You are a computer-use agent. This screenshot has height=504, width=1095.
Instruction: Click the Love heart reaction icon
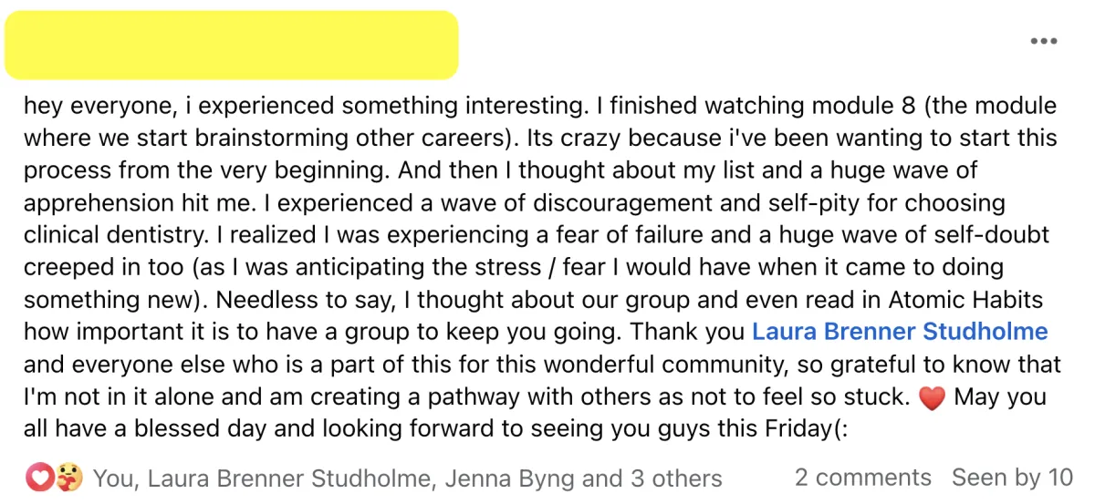pyautogui.click(x=39, y=477)
